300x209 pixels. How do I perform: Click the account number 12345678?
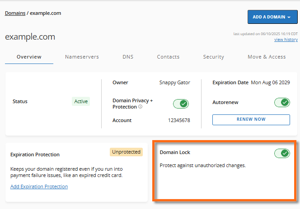pyautogui.click(x=179, y=121)
